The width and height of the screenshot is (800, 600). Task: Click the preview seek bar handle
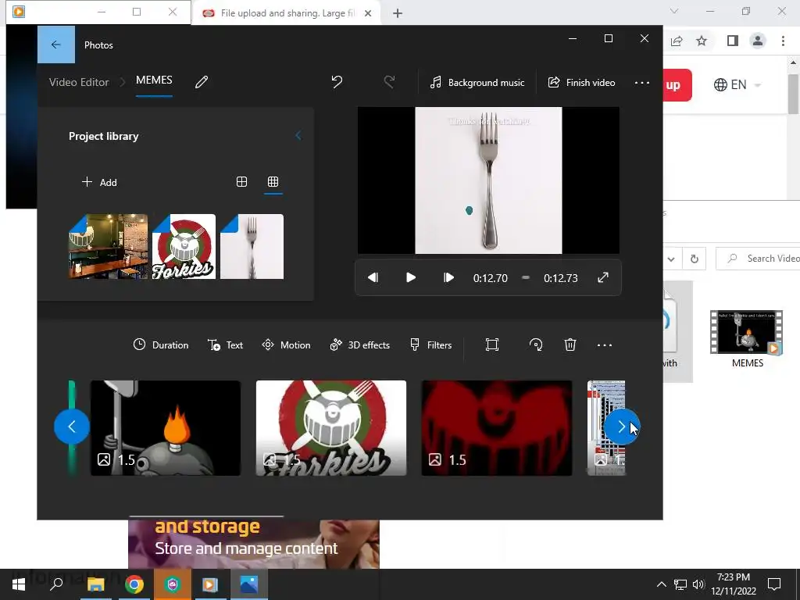[x=526, y=277]
